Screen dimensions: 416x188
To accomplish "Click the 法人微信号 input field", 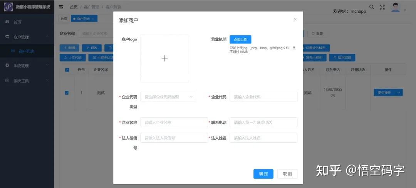I will (174, 138).
